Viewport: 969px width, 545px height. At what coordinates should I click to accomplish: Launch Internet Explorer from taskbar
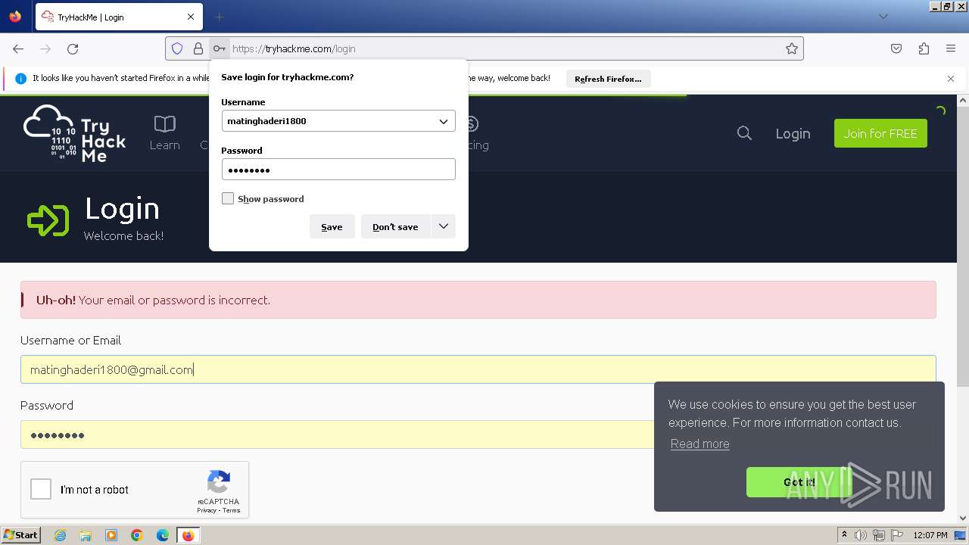pos(60,535)
